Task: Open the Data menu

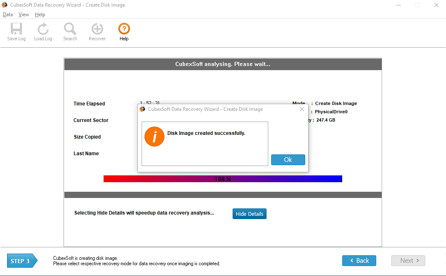Action: (x=8, y=15)
